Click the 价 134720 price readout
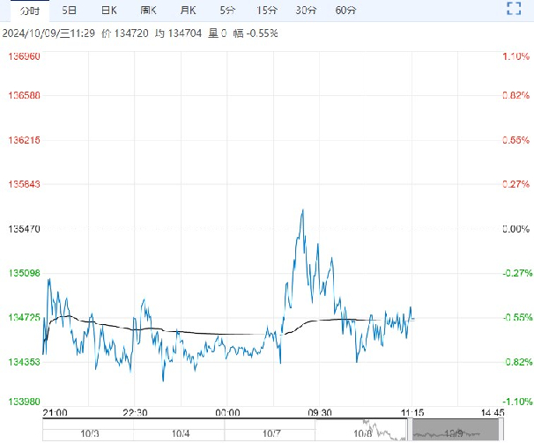 [x=125, y=33]
